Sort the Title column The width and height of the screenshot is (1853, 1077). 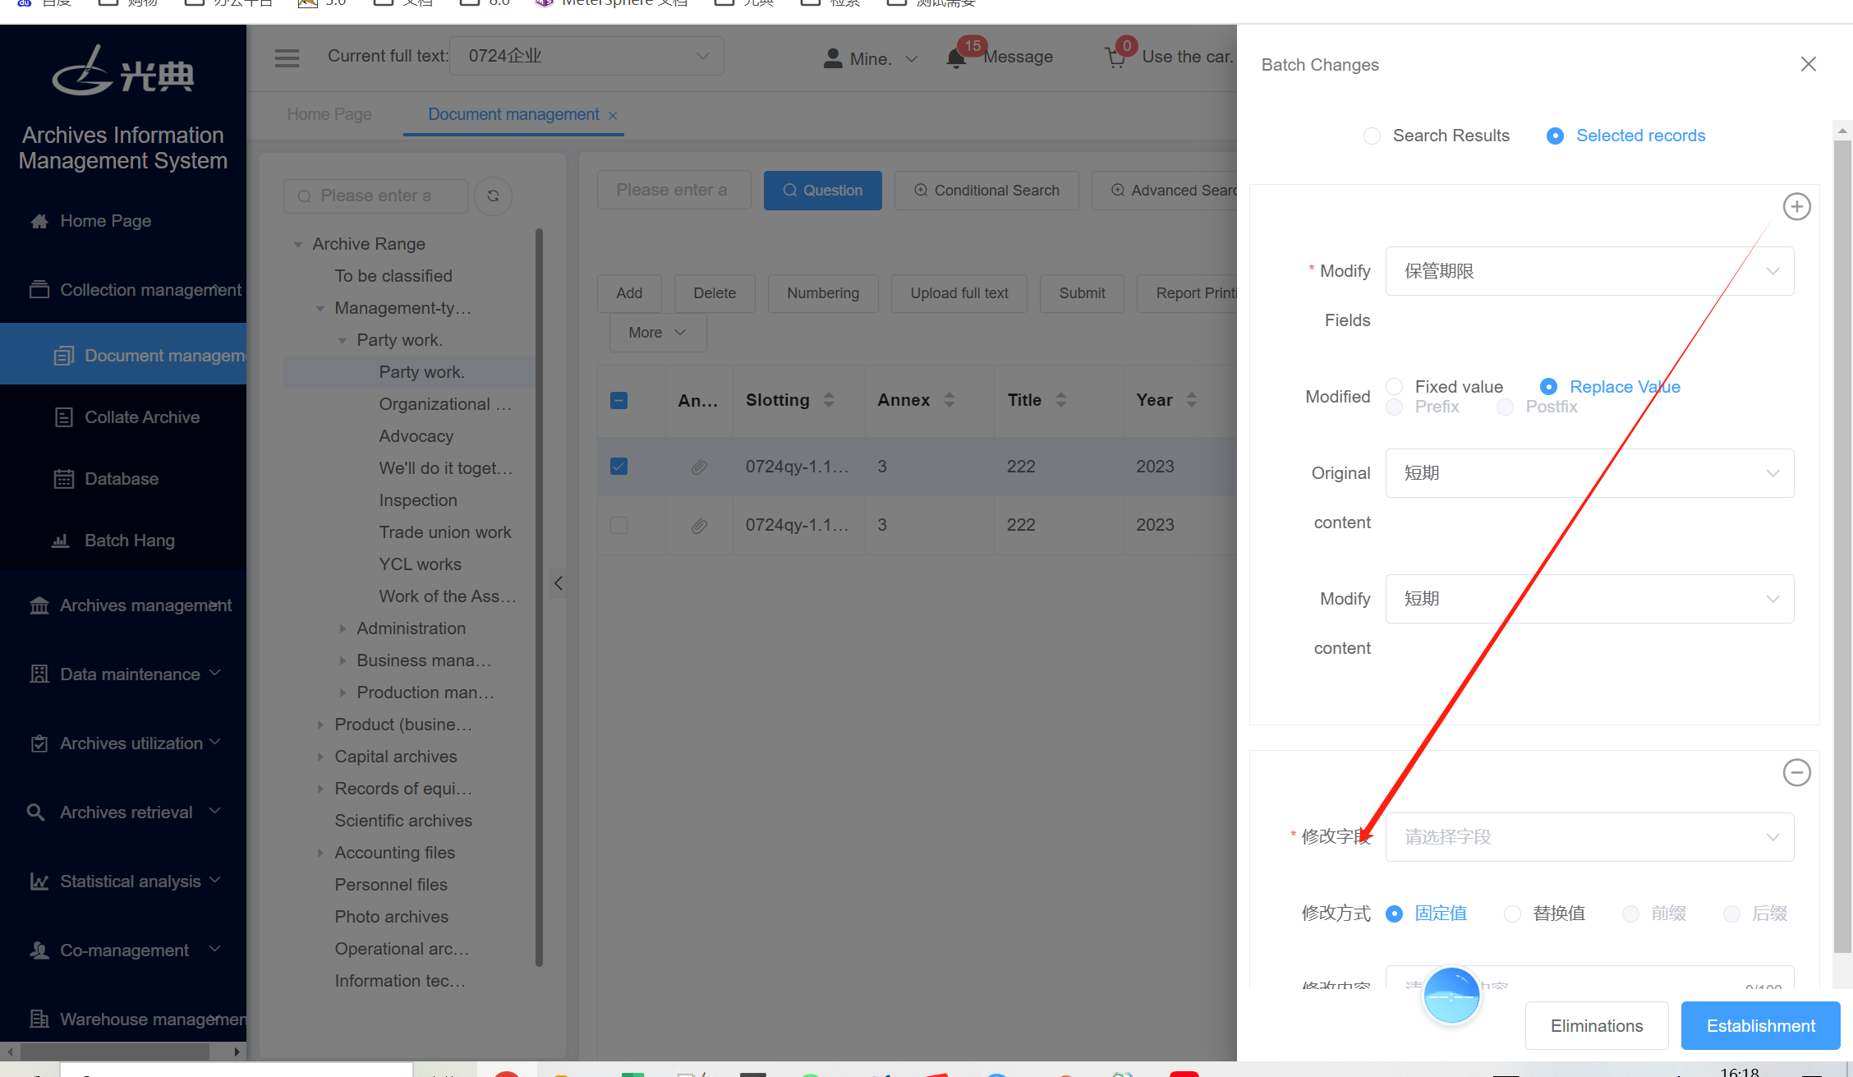point(1061,400)
